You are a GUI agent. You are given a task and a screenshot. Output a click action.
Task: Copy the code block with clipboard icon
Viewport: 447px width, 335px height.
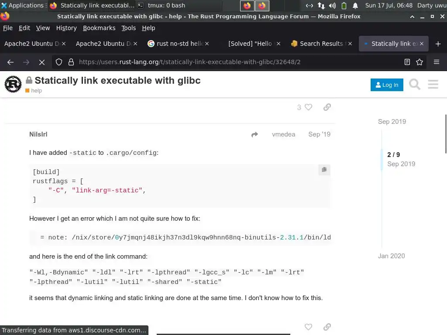pyautogui.click(x=324, y=170)
